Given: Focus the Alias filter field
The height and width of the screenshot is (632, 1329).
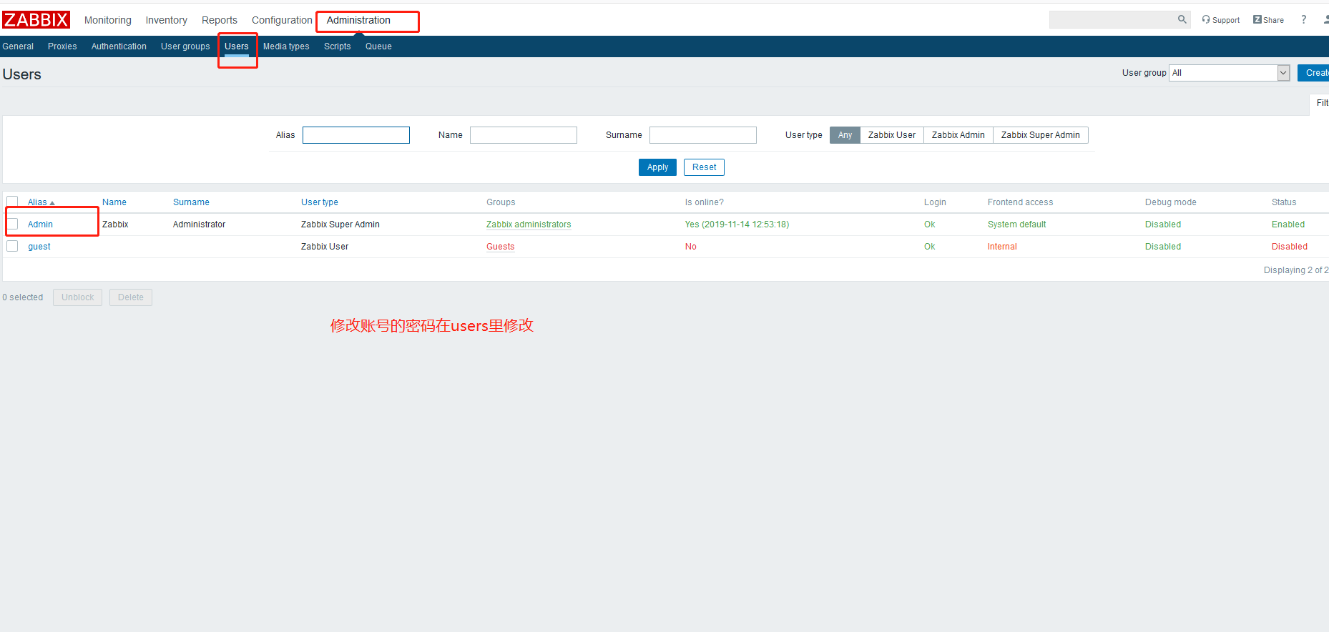Looking at the screenshot, I should click(x=356, y=135).
